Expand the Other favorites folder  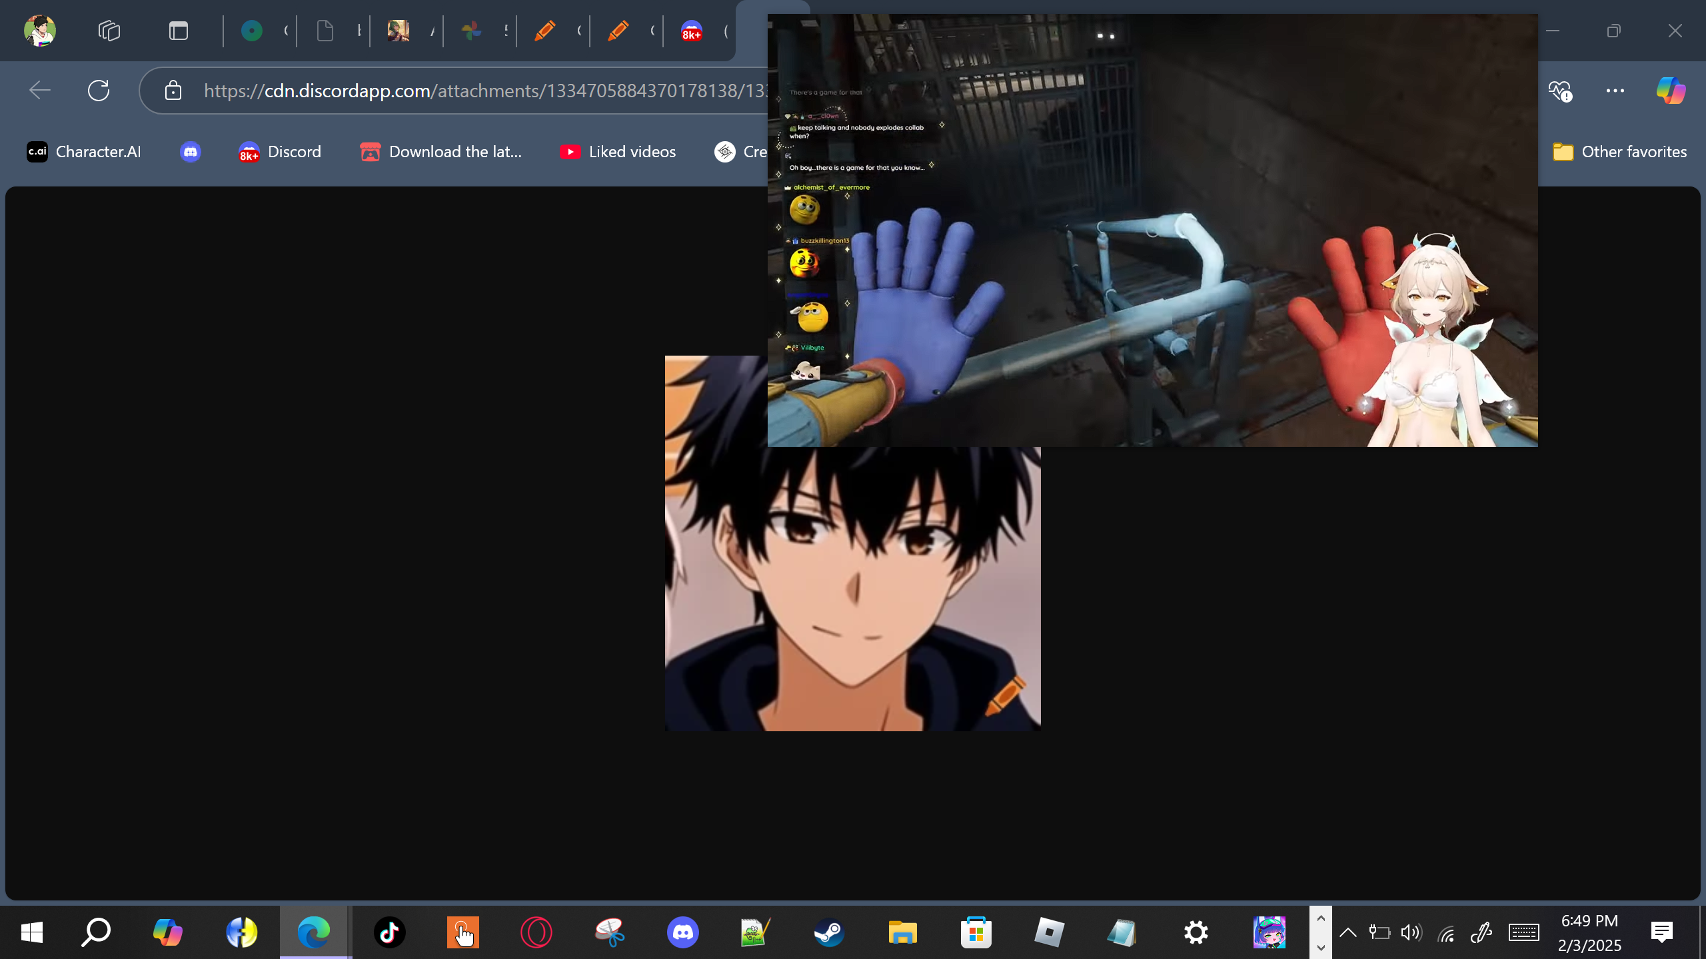tap(1619, 152)
